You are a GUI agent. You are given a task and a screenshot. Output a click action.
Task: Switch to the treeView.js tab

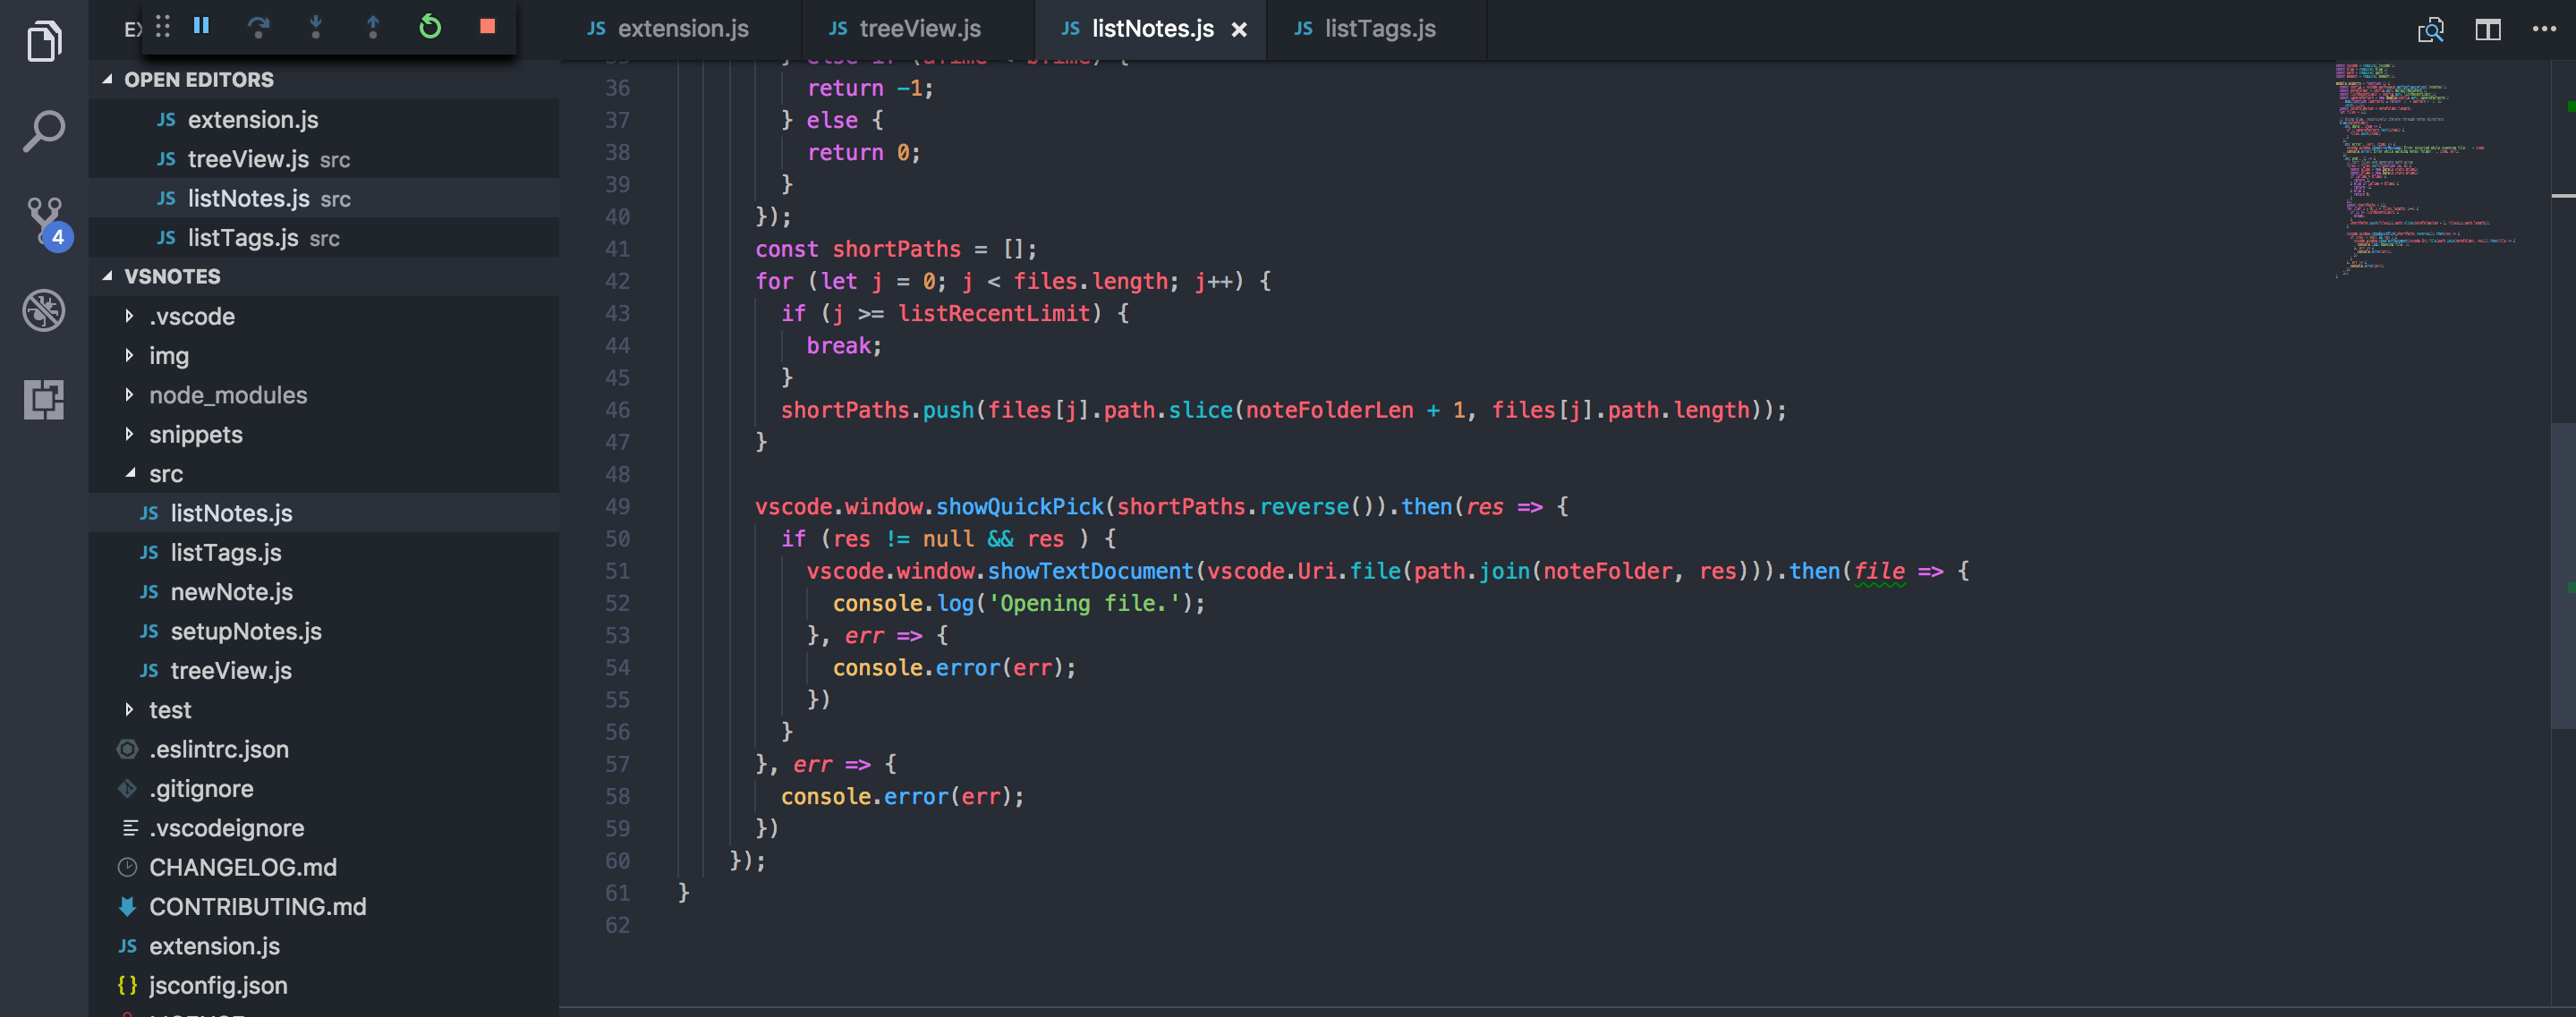pyautogui.click(x=919, y=29)
